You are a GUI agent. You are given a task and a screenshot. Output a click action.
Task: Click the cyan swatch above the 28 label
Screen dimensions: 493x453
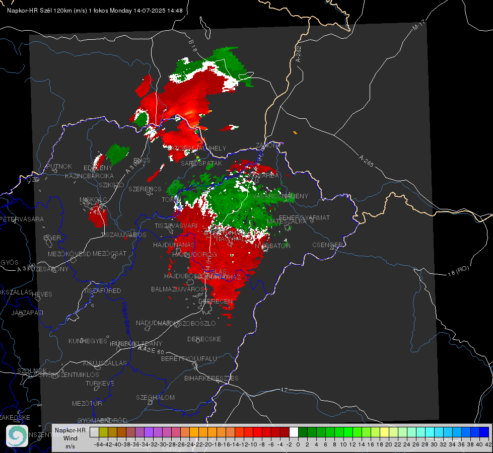click(430, 432)
